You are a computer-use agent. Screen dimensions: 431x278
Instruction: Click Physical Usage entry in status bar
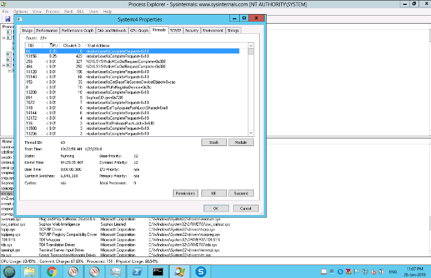click(137, 261)
